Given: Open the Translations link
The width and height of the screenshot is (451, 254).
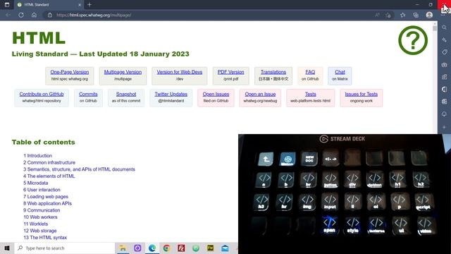Looking at the screenshot, I should point(273,72).
